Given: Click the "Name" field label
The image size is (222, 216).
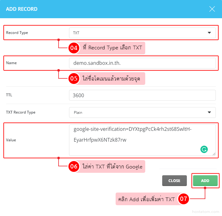Looking at the screenshot, I should (11, 63).
